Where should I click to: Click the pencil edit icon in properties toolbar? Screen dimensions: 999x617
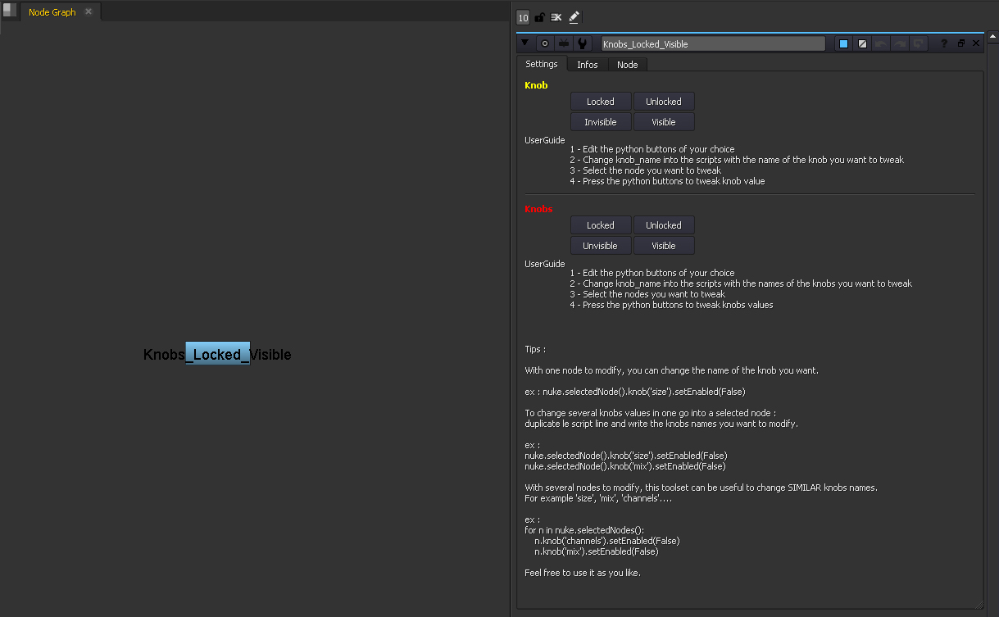pyautogui.click(x=574, y=17)
